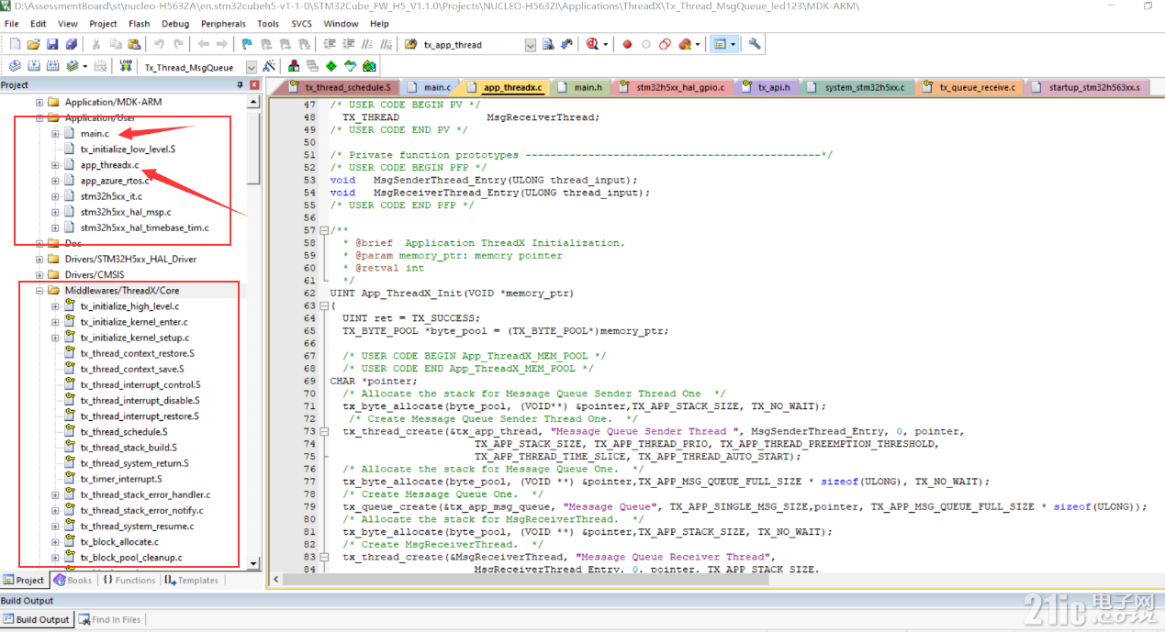This screenshot has width=1165, height=632.
Task: Create a new file from the toolbar
Action: point(15,44)
